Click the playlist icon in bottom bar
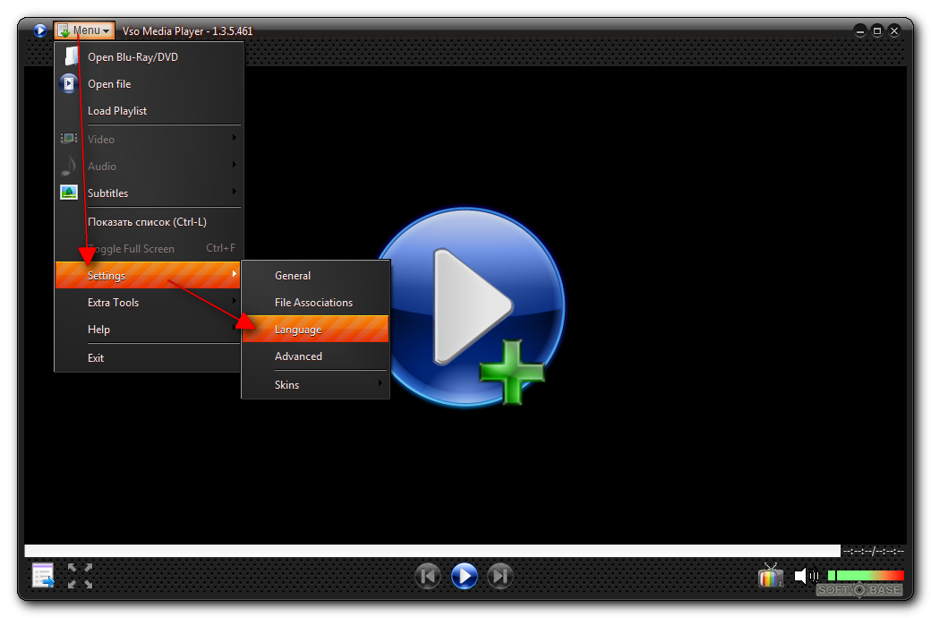This screenshot has height=618, width=931. click(x=43, y=575)
